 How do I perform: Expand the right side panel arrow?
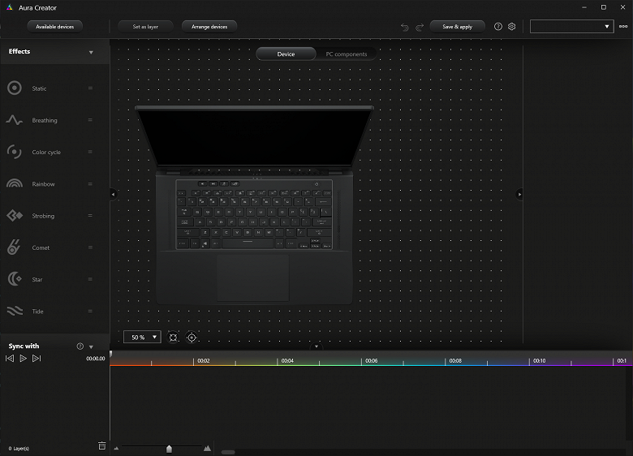tap(519, 194)
